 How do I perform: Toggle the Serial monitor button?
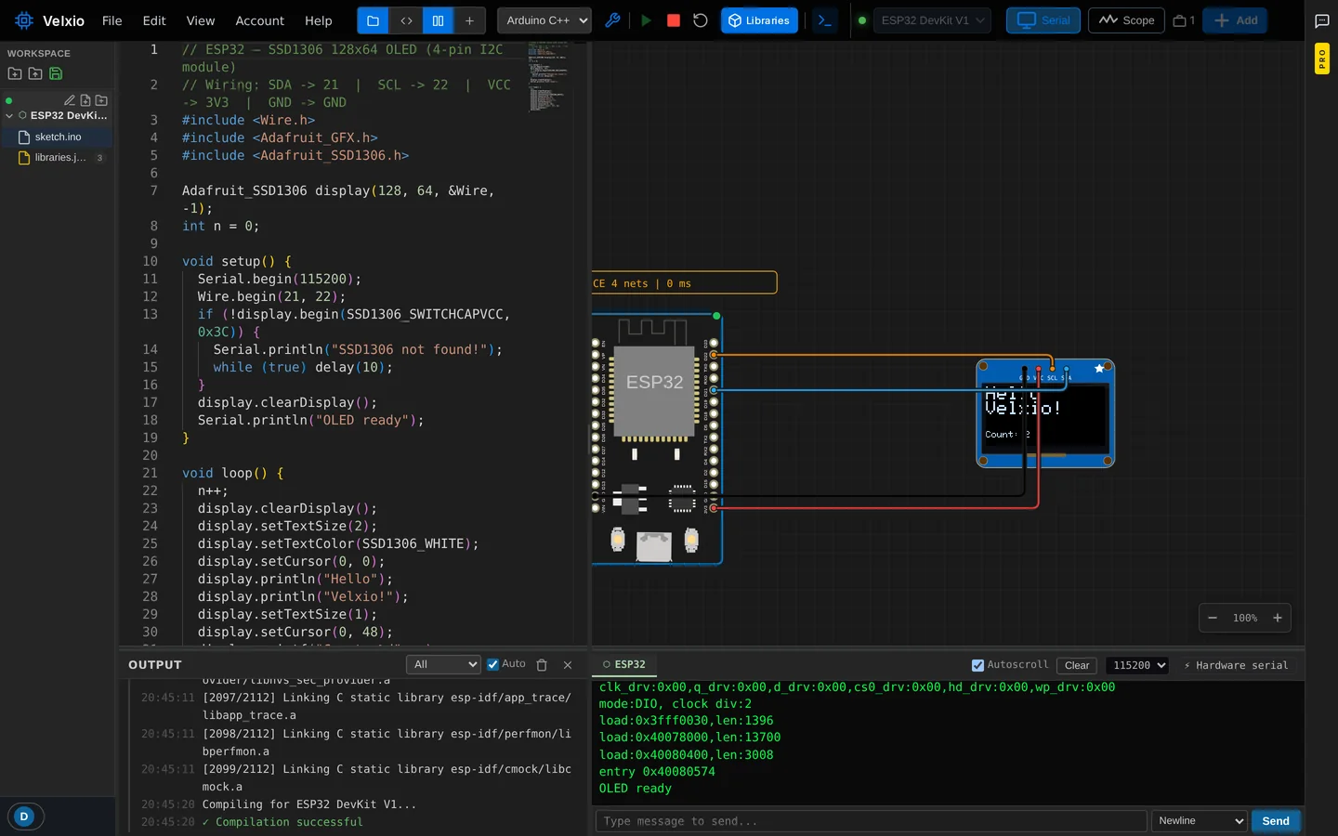click(x=1043, y=20)
